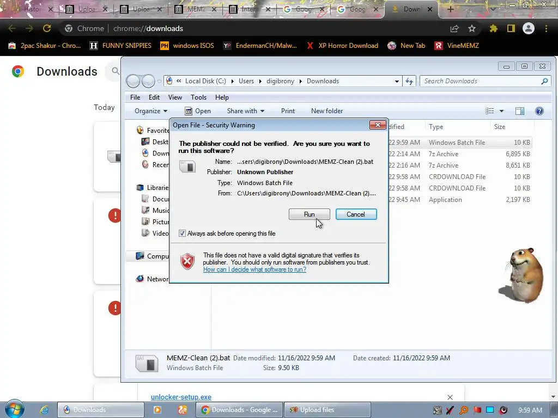Screen dimensions: 558x418
Task: Select digibrony in the address breadcrumb
Action: click(281, 81)
